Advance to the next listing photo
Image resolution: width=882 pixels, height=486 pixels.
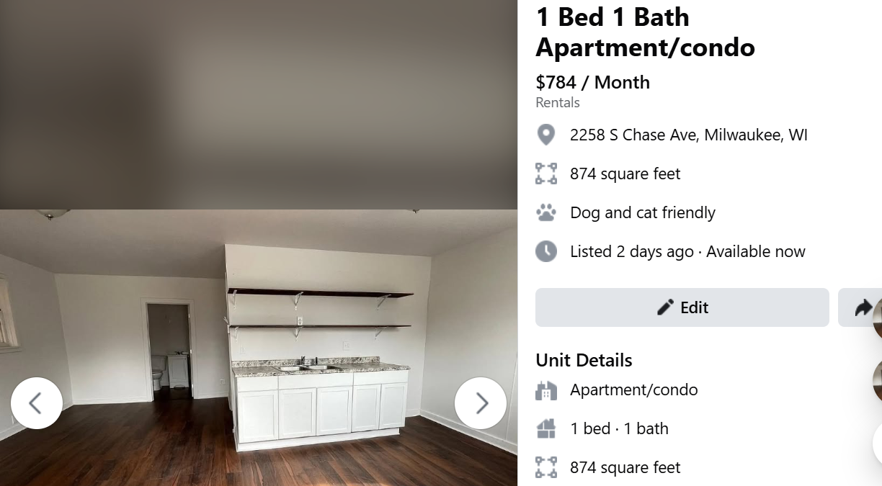coord(481,403)
